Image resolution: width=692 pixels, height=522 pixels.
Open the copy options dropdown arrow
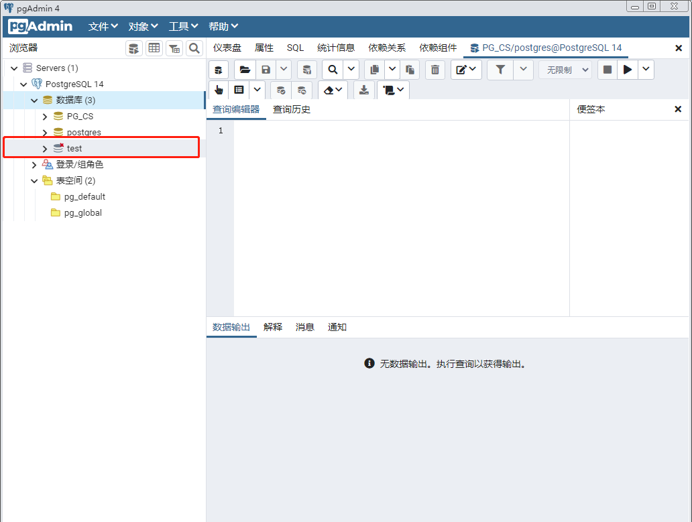point(392,70)
